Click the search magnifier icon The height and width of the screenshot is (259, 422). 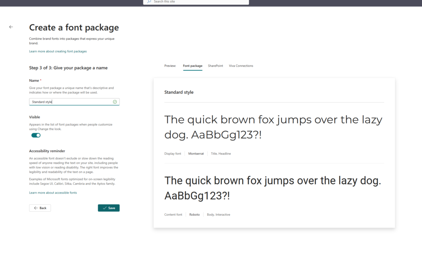pos(149,2)
